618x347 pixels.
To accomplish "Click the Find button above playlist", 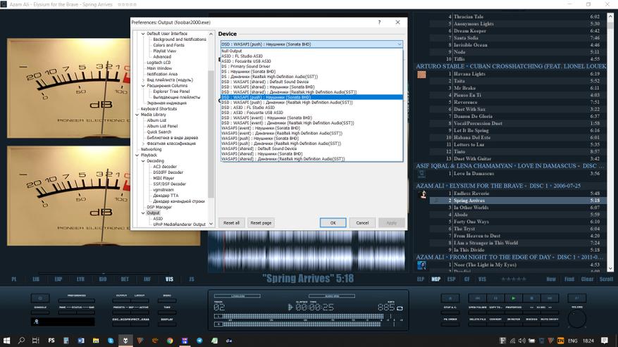I will click(x=569, y=279).
